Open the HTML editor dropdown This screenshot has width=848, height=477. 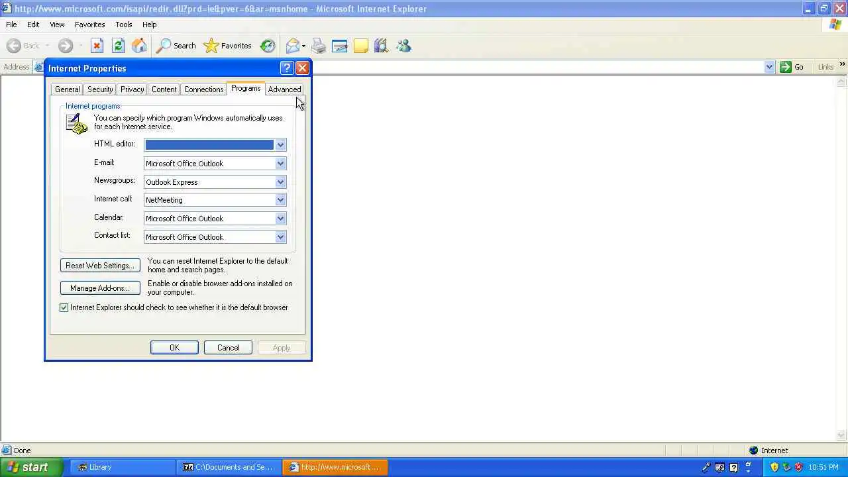(280, 144)
